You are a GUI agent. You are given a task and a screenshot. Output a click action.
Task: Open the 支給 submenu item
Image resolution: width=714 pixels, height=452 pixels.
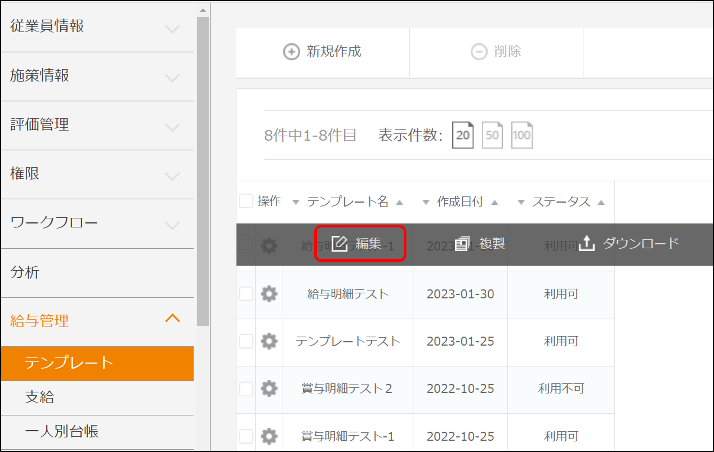pyautogui.click(x=40, y=397)
